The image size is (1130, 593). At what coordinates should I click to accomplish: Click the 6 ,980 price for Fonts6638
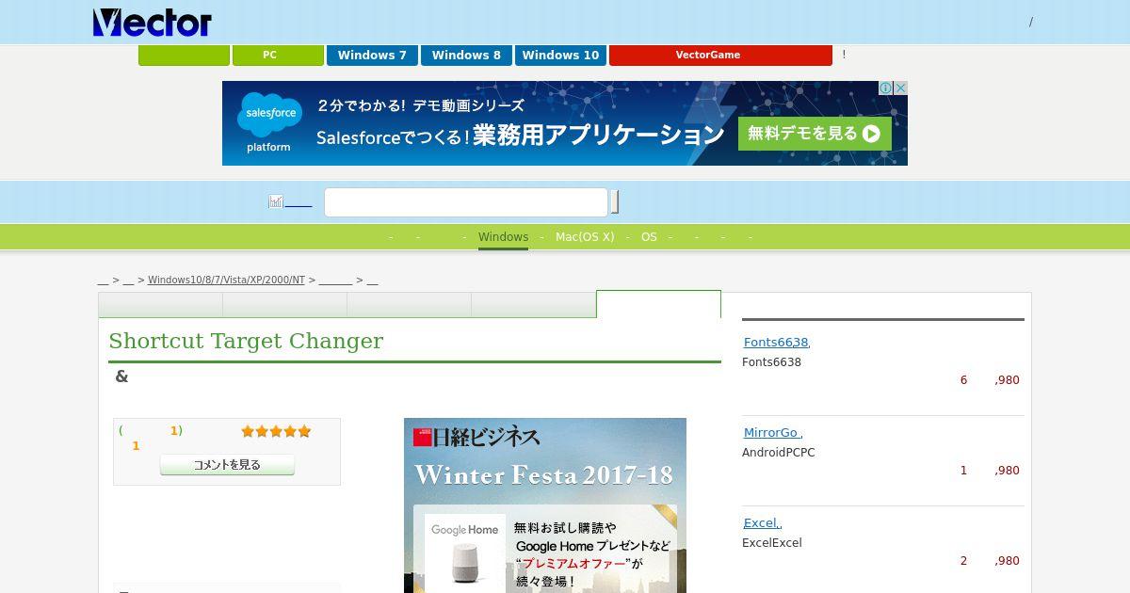tap(990, 380)
